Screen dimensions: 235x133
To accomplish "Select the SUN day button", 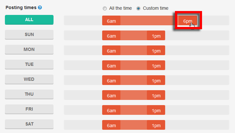I will pyautogui.click(x=29, y=35).
